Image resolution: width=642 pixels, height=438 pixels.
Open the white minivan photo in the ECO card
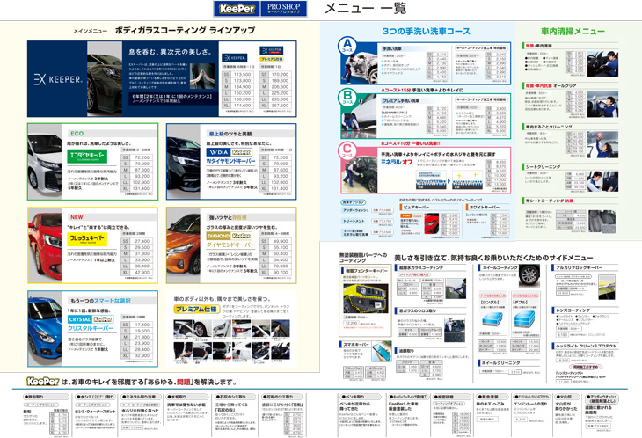[45, 162]
